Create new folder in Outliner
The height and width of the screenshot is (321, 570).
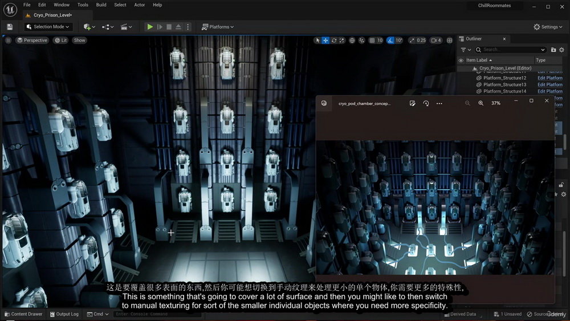(553, 50)
